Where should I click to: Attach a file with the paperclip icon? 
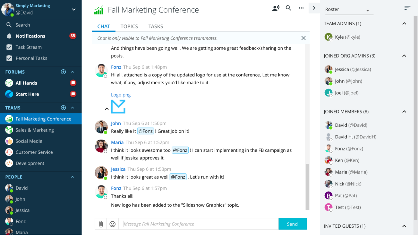coord(101,224)
